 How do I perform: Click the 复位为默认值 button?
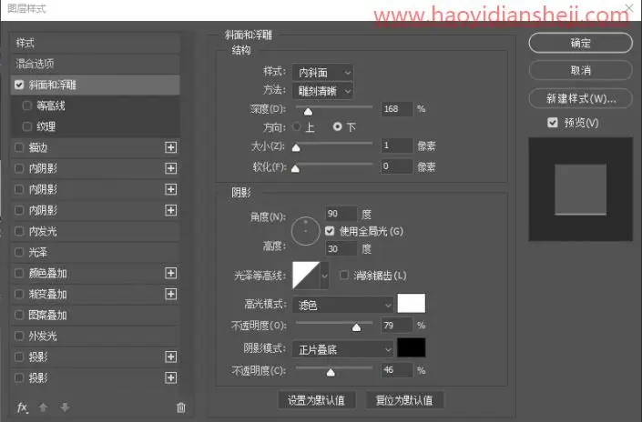click(x=404, y=400)
